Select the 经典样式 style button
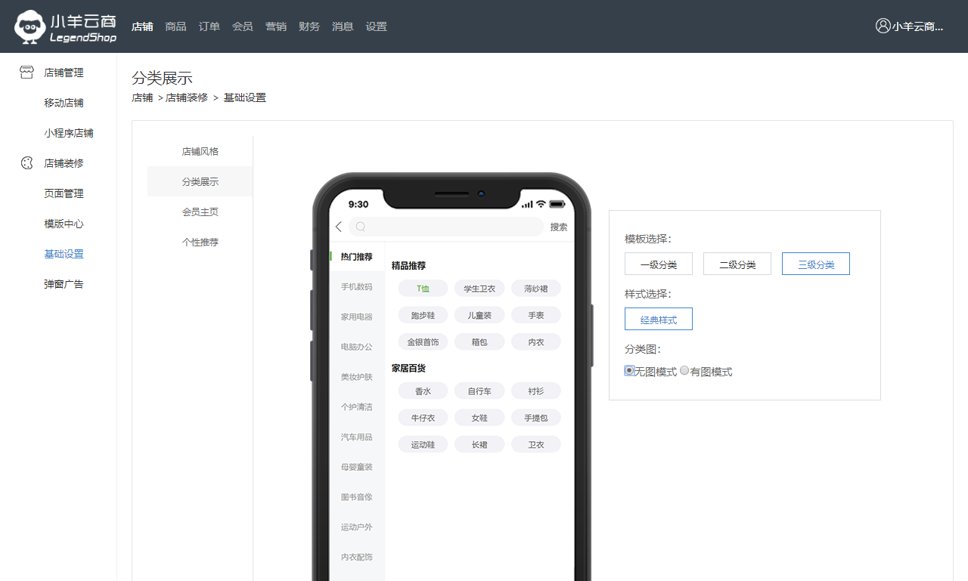 [658, 320]
